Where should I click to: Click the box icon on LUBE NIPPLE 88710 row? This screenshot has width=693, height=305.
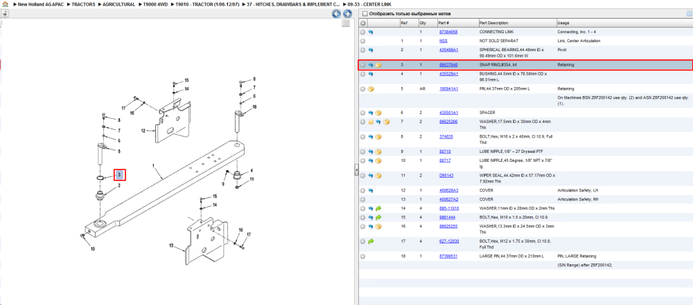click(379, 152)
